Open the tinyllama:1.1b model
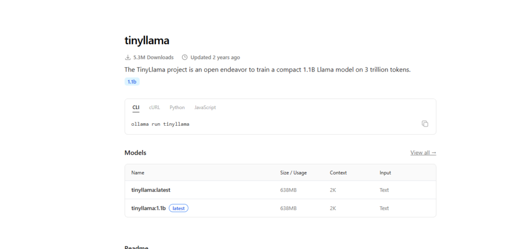 click(x=148, y=208)
